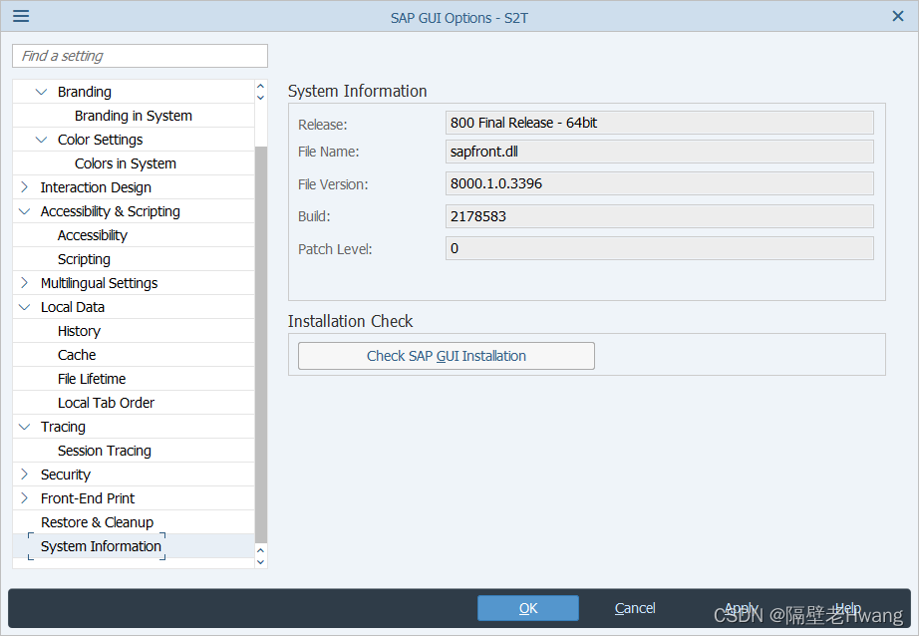Click the Build field 2178583
This screenshot has height=636, width=919.
tap(660, 216)
